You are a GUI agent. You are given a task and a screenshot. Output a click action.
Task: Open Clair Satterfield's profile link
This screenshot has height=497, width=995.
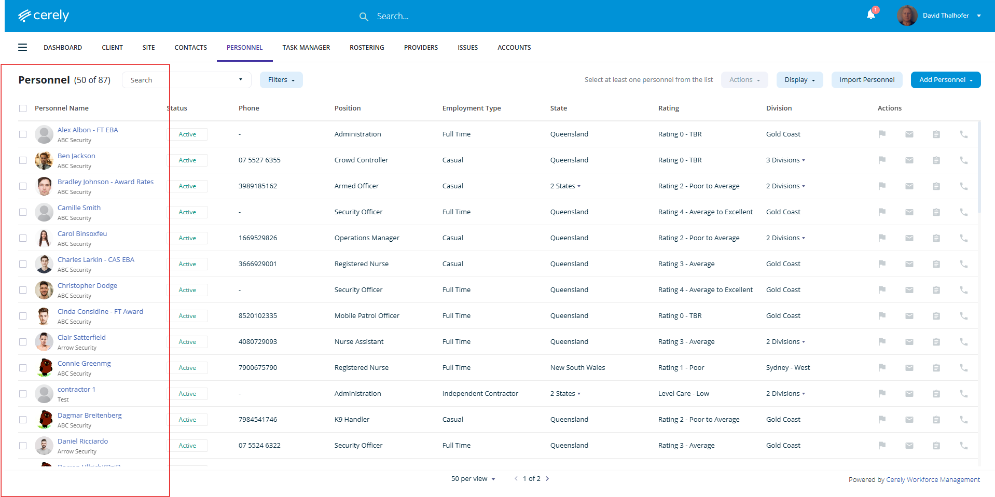click(x=81, y=338)
